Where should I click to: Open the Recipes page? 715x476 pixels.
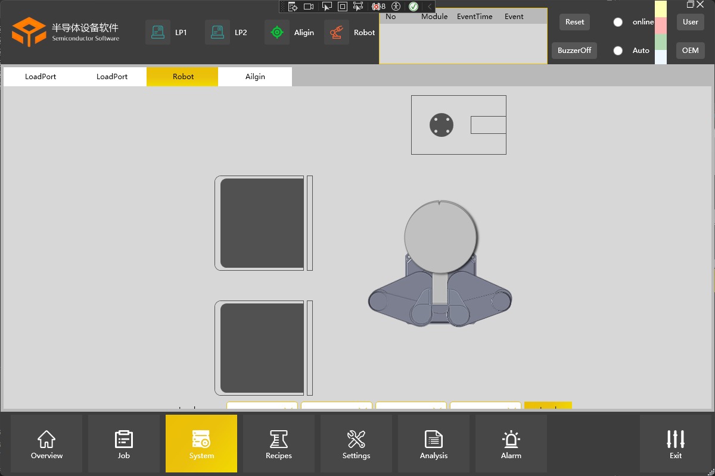point(279,444)
